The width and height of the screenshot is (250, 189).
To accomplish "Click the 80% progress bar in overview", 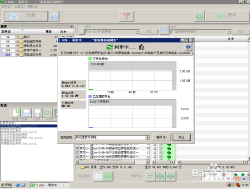I will click(7, 55).
